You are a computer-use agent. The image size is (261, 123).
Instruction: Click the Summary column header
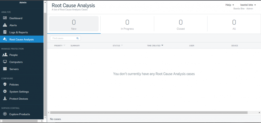75,46
